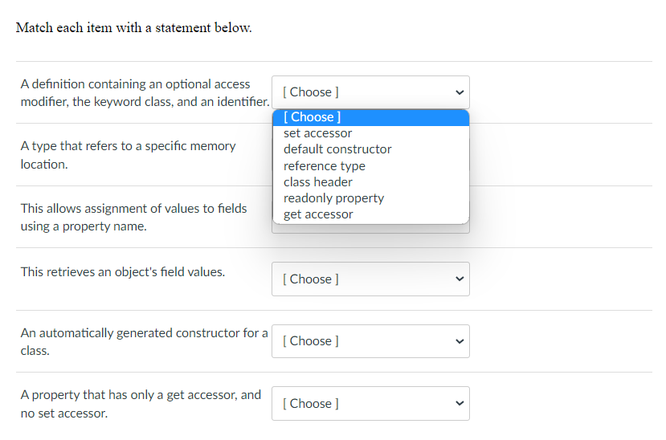Collapse the open dropdown beside the class definition statement
Image resolution: width=666 pixels, height=440 pixels.
tap(370, 92)
